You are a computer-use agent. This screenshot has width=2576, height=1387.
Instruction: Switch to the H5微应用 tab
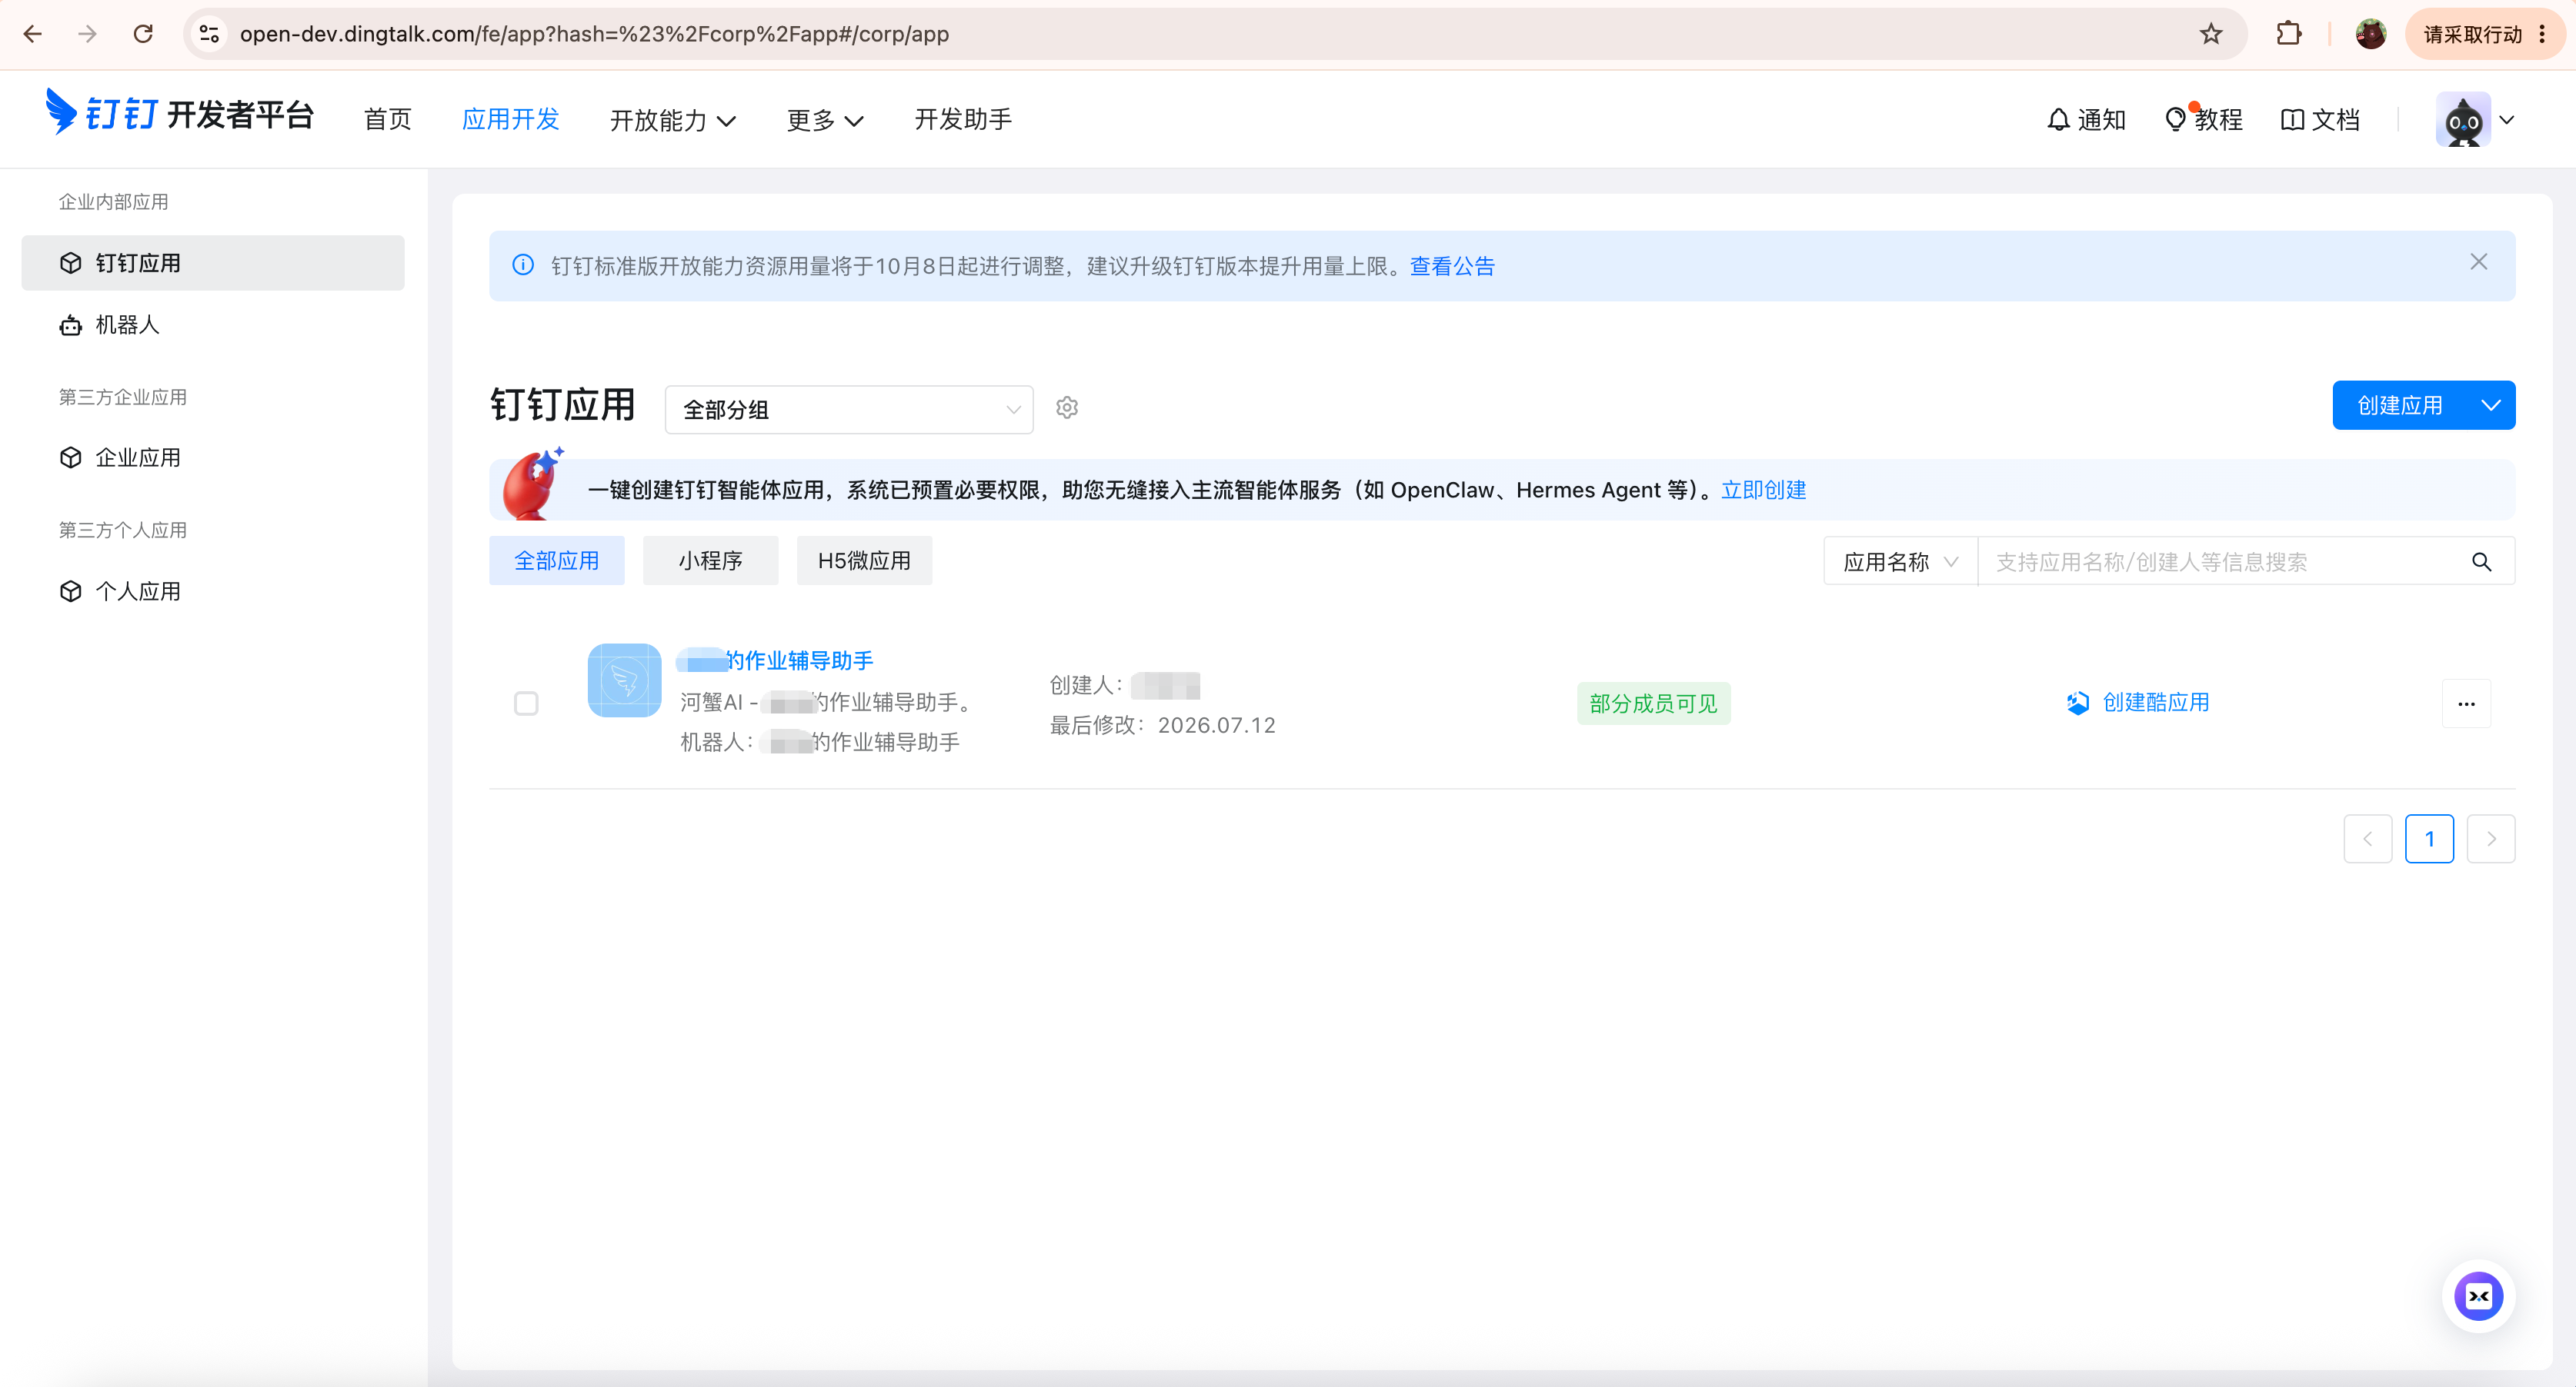click(x=864, y=560)
